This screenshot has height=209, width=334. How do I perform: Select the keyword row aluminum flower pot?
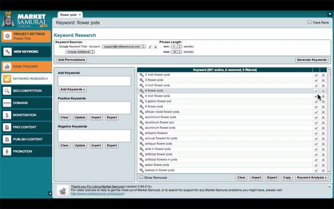225,122
